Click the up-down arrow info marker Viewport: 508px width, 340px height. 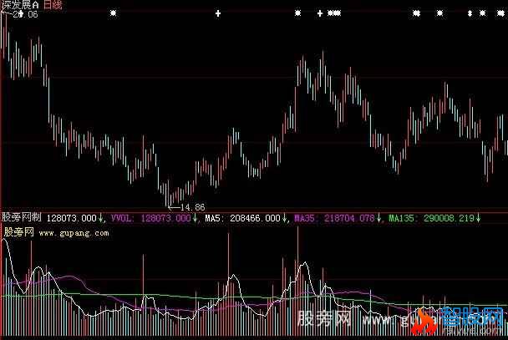tap(470, 13)
